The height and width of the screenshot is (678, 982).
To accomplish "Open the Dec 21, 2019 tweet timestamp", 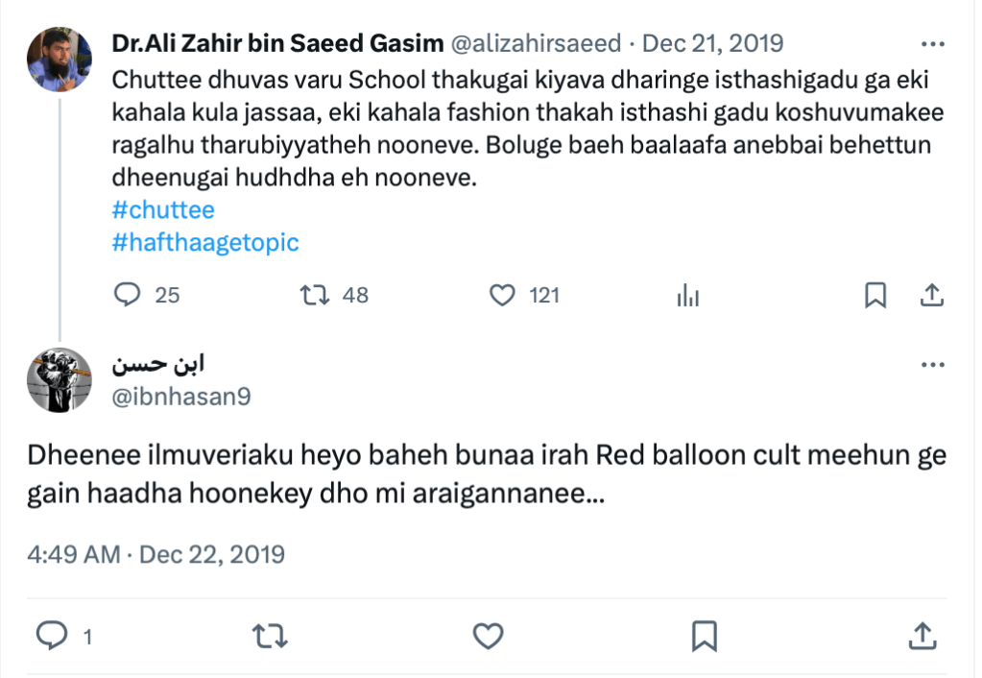I will (712, 43).
